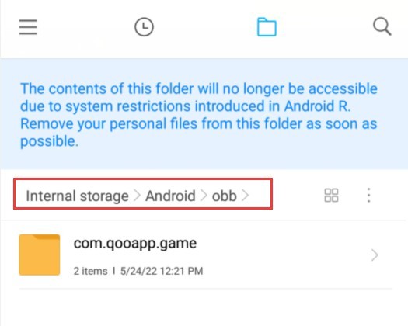Tap the Android R restriction notice banner
408x326 pixels.
(x=204, y=114)
